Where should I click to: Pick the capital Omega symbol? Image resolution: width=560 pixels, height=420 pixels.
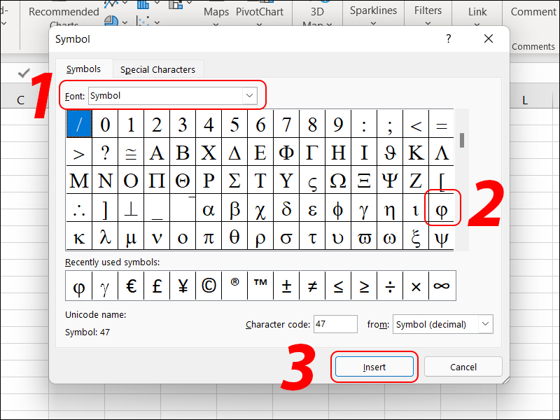tap(338, 180)
